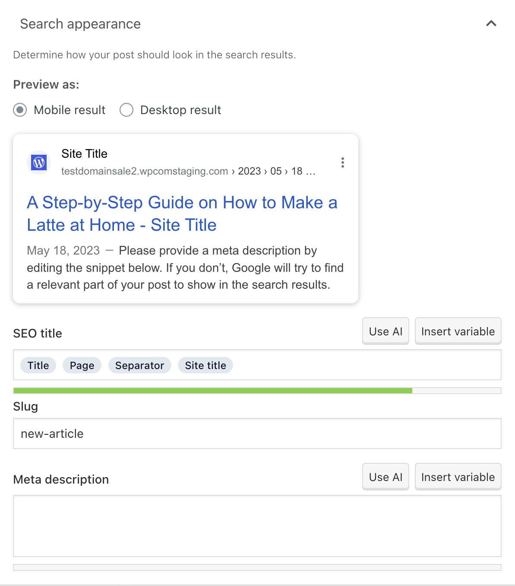Select the Title variable pill
The height and width of the screenshot is (586, 515).
[38, 365]
